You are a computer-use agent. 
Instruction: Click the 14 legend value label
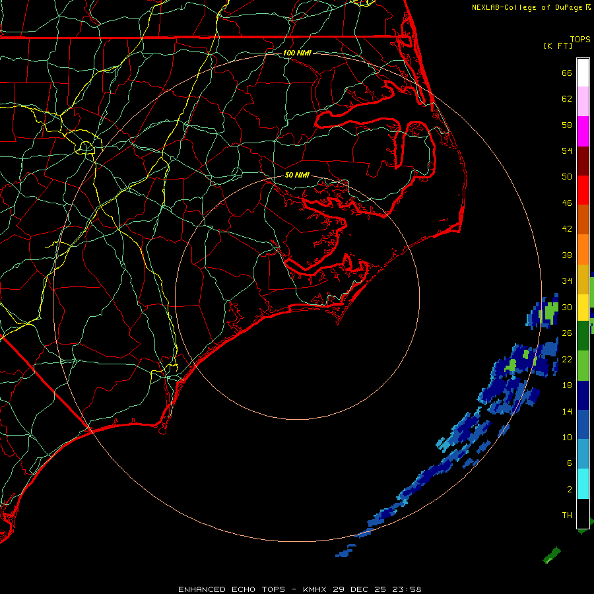coord(567,411)
